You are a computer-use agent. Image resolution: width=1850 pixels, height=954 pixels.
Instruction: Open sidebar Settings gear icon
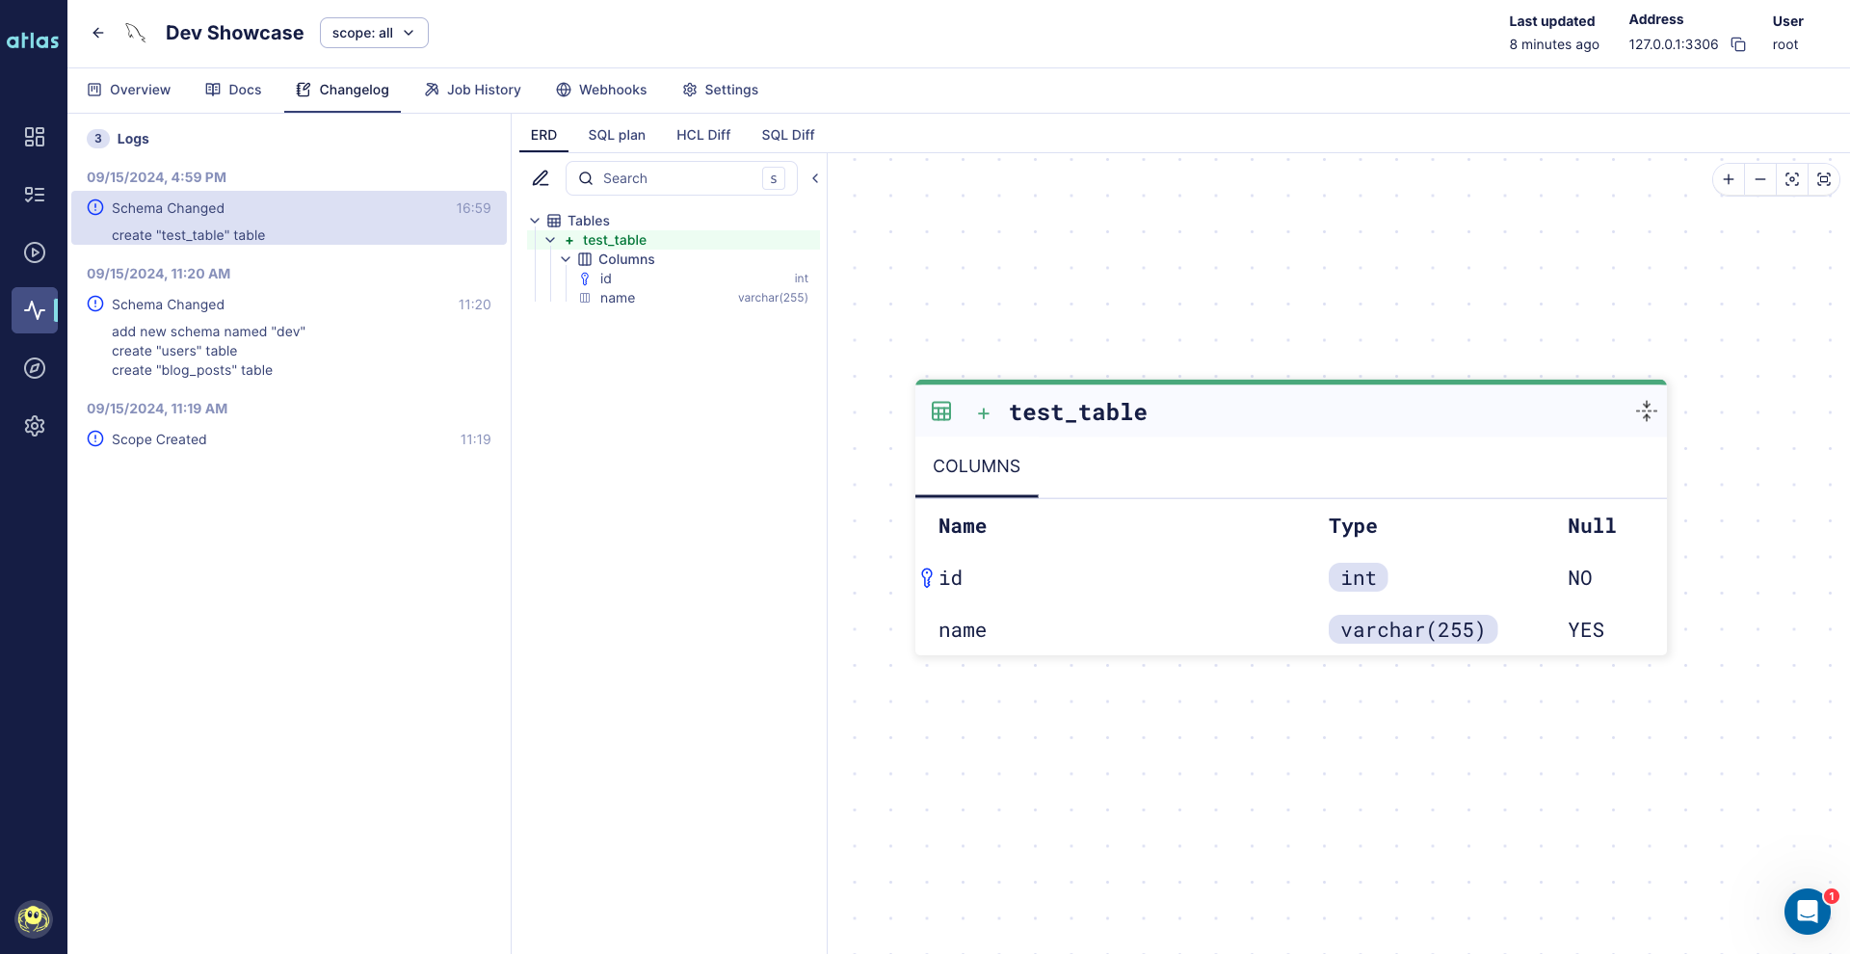(35, 426)
